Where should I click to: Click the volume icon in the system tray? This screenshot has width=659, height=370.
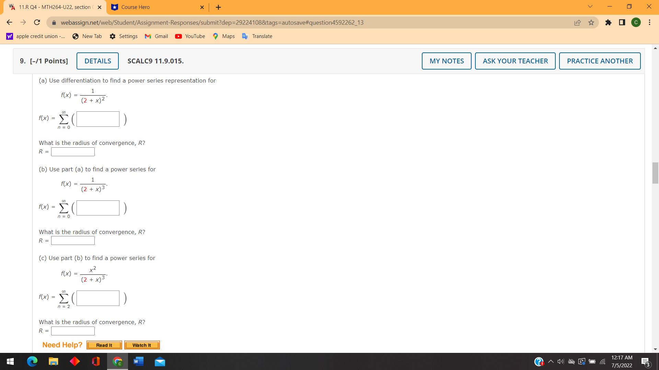561,361
